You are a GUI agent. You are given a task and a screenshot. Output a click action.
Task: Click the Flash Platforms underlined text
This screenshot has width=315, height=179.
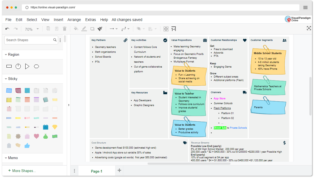pos(222,108)
